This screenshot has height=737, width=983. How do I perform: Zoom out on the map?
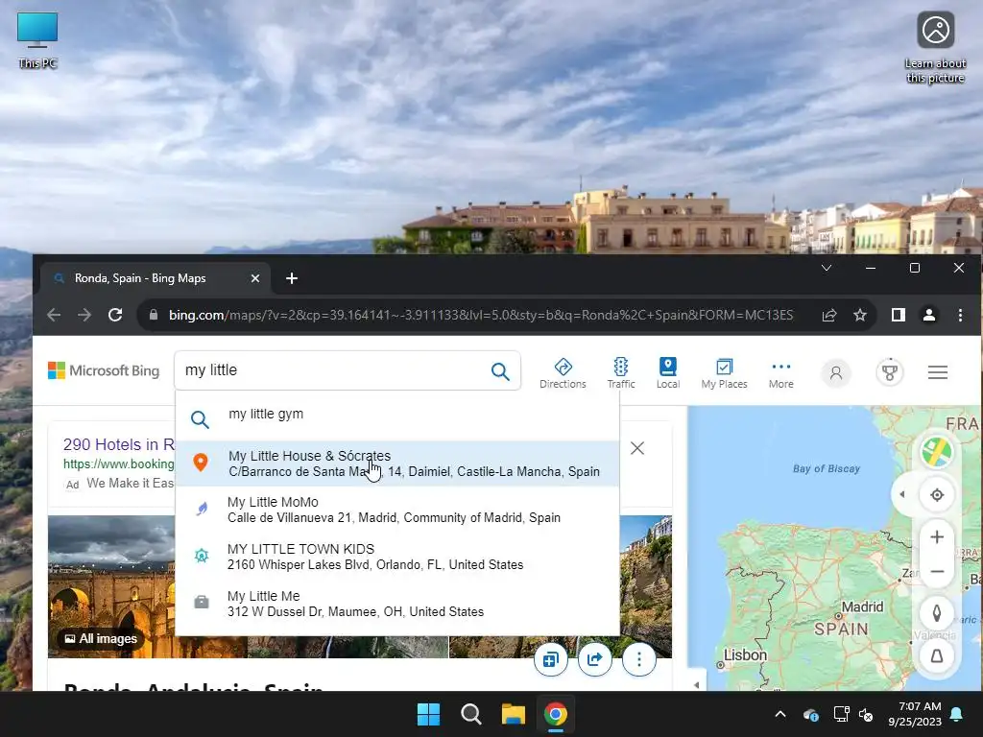(937, 572)
